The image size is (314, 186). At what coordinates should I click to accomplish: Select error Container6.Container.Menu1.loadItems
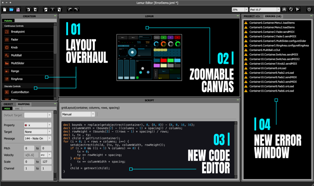click(x=272, y=23)
